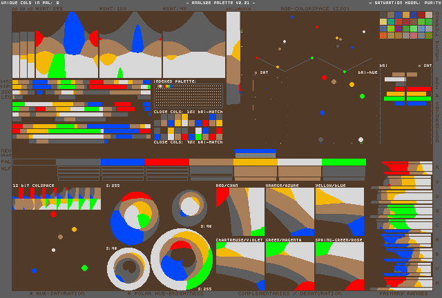Click the 'UNIQUE COLS IN PAL: 8' text
Screen dimensions: 442x298
(30, 3)
